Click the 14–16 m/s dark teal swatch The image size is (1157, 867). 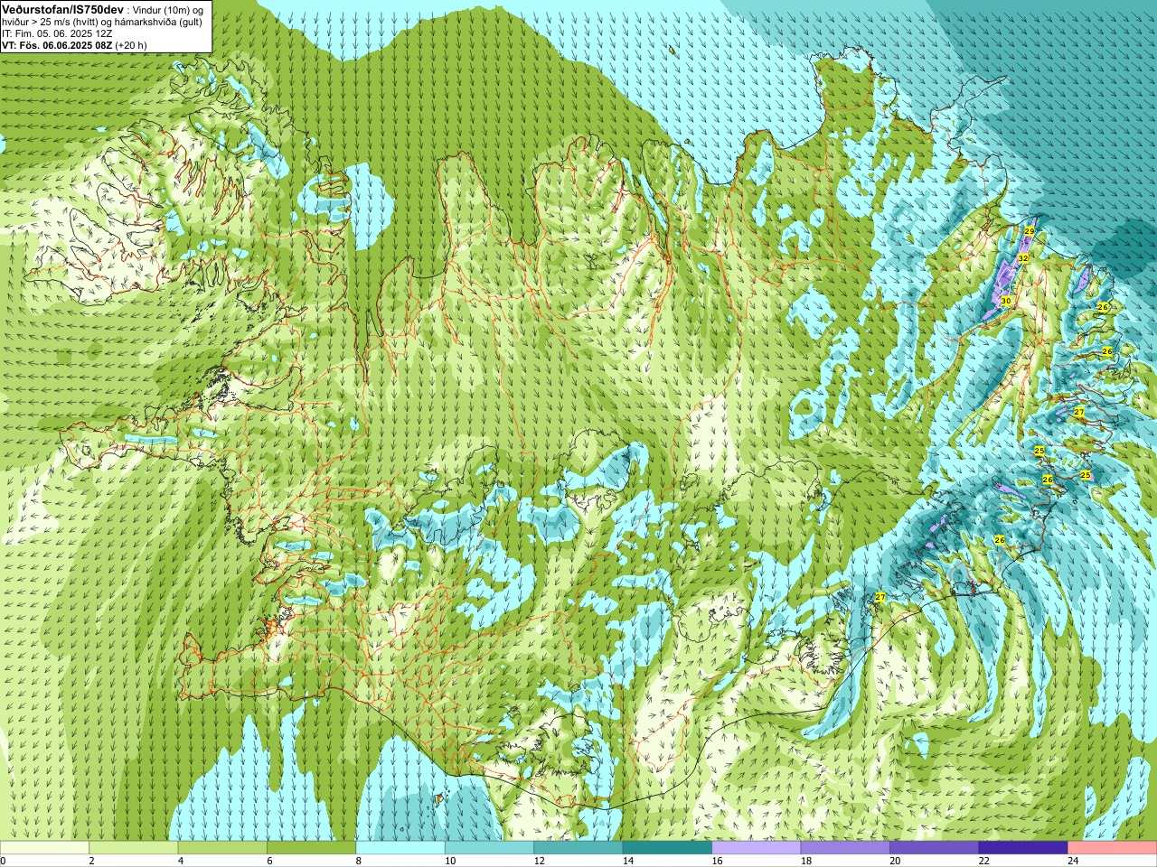667,848
